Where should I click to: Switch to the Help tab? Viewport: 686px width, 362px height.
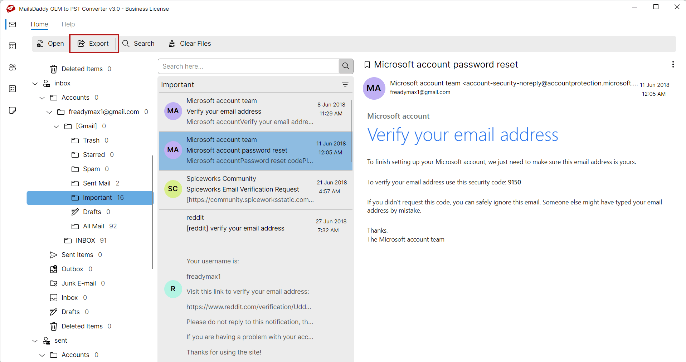[68, 24]
